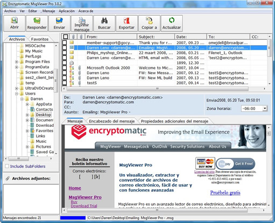Click the Encryptomatic logo in the message

pyautogui.click(x=109, y=132)
